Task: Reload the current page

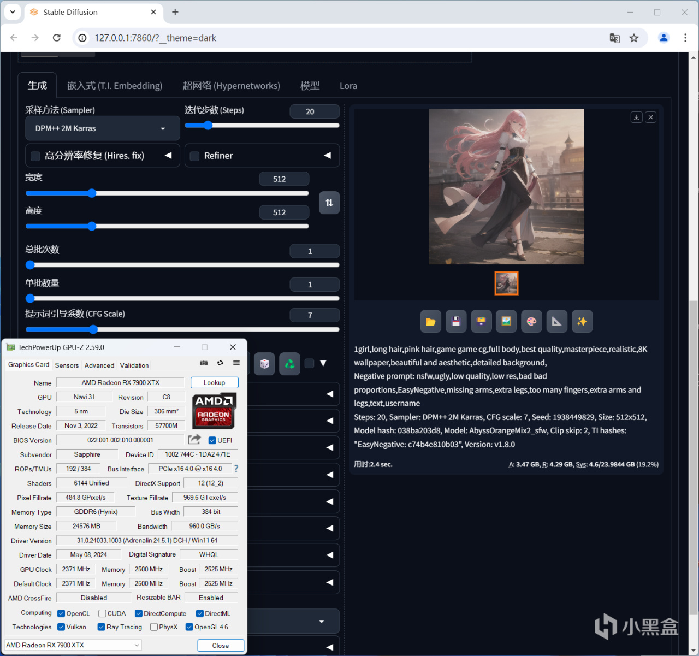Action: click(57, 38)
